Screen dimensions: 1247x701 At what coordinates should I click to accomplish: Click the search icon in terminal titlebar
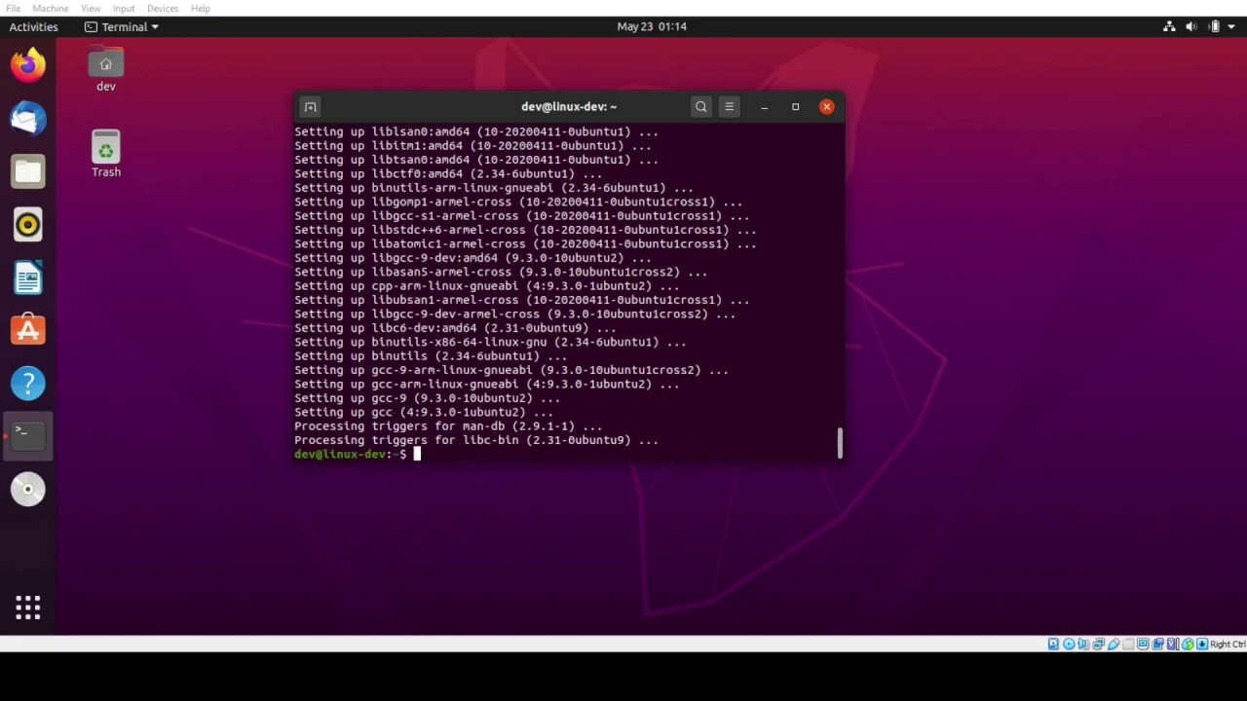click(700, 107)
